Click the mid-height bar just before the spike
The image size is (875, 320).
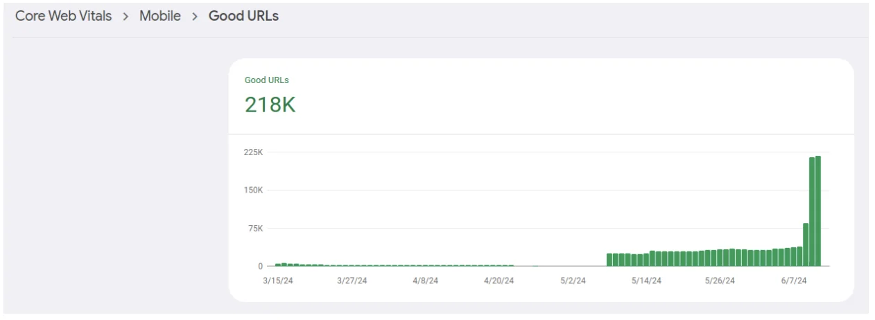806,245
